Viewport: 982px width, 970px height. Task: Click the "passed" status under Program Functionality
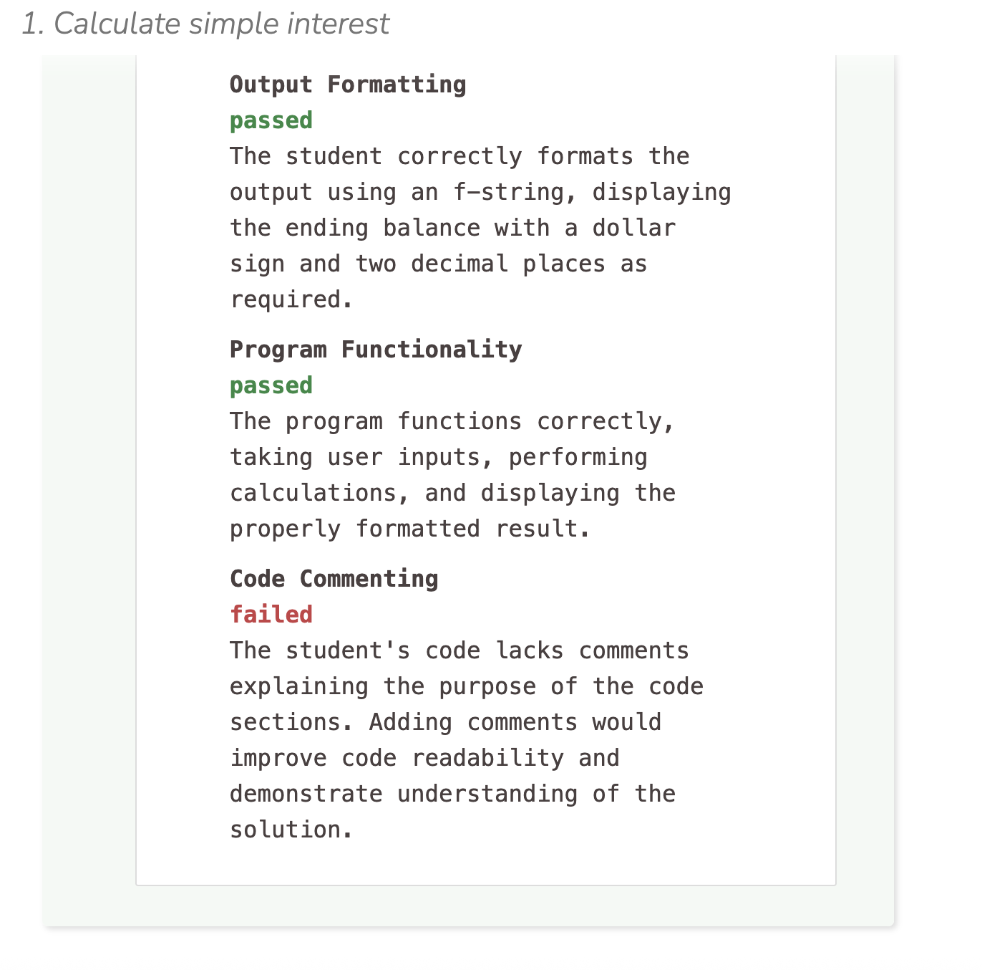tap(271, 385)
